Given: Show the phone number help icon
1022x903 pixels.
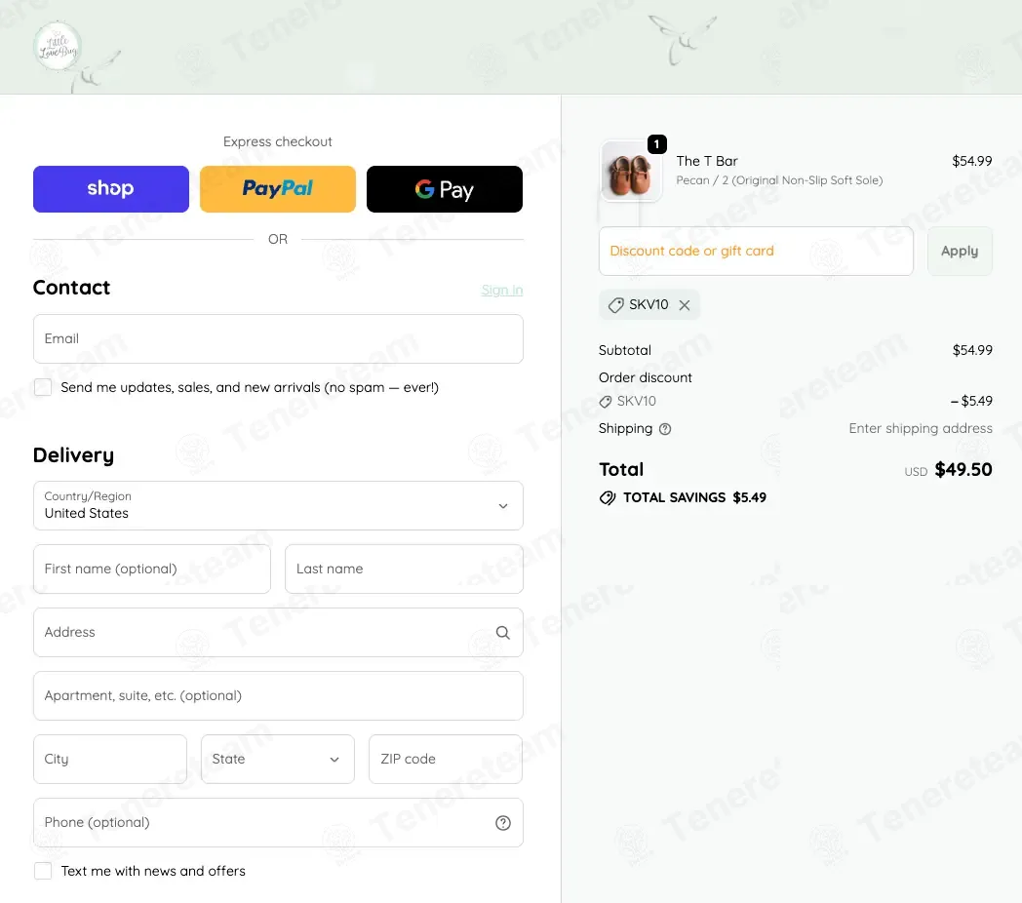Looking at the screenshot, I should 503,823.
